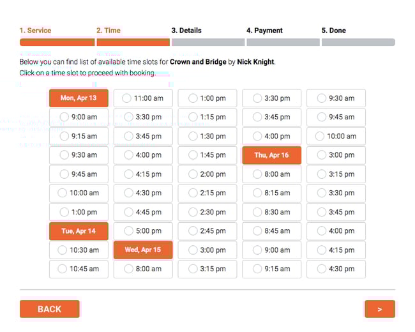The image size is (415, 332).
Task: Choose the 10:45 am time slot
Action: click(79, 269)
